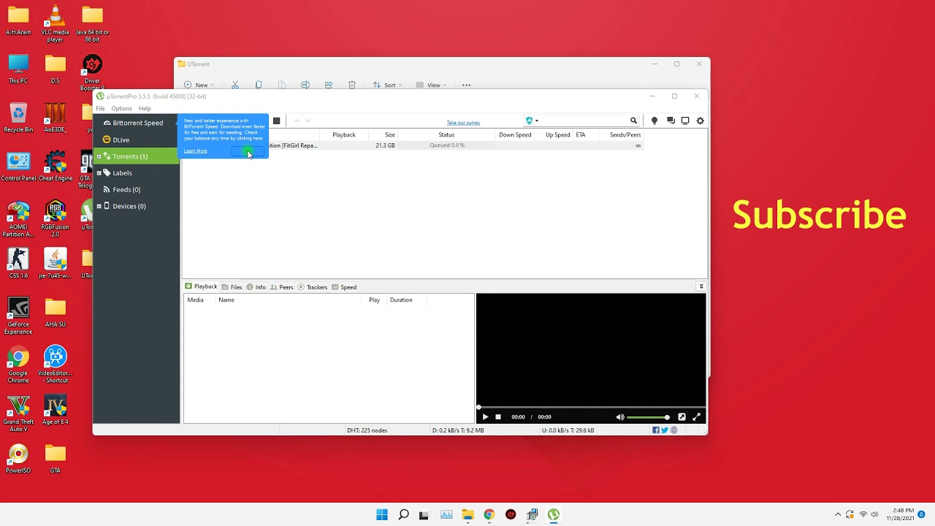Click the video seek bar handle
Image resolution: width=935 pixels, height=526 pixels.
(x=479, y=407)
